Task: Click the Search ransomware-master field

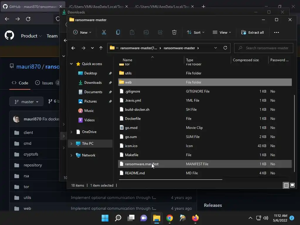Action: [264, 48]
